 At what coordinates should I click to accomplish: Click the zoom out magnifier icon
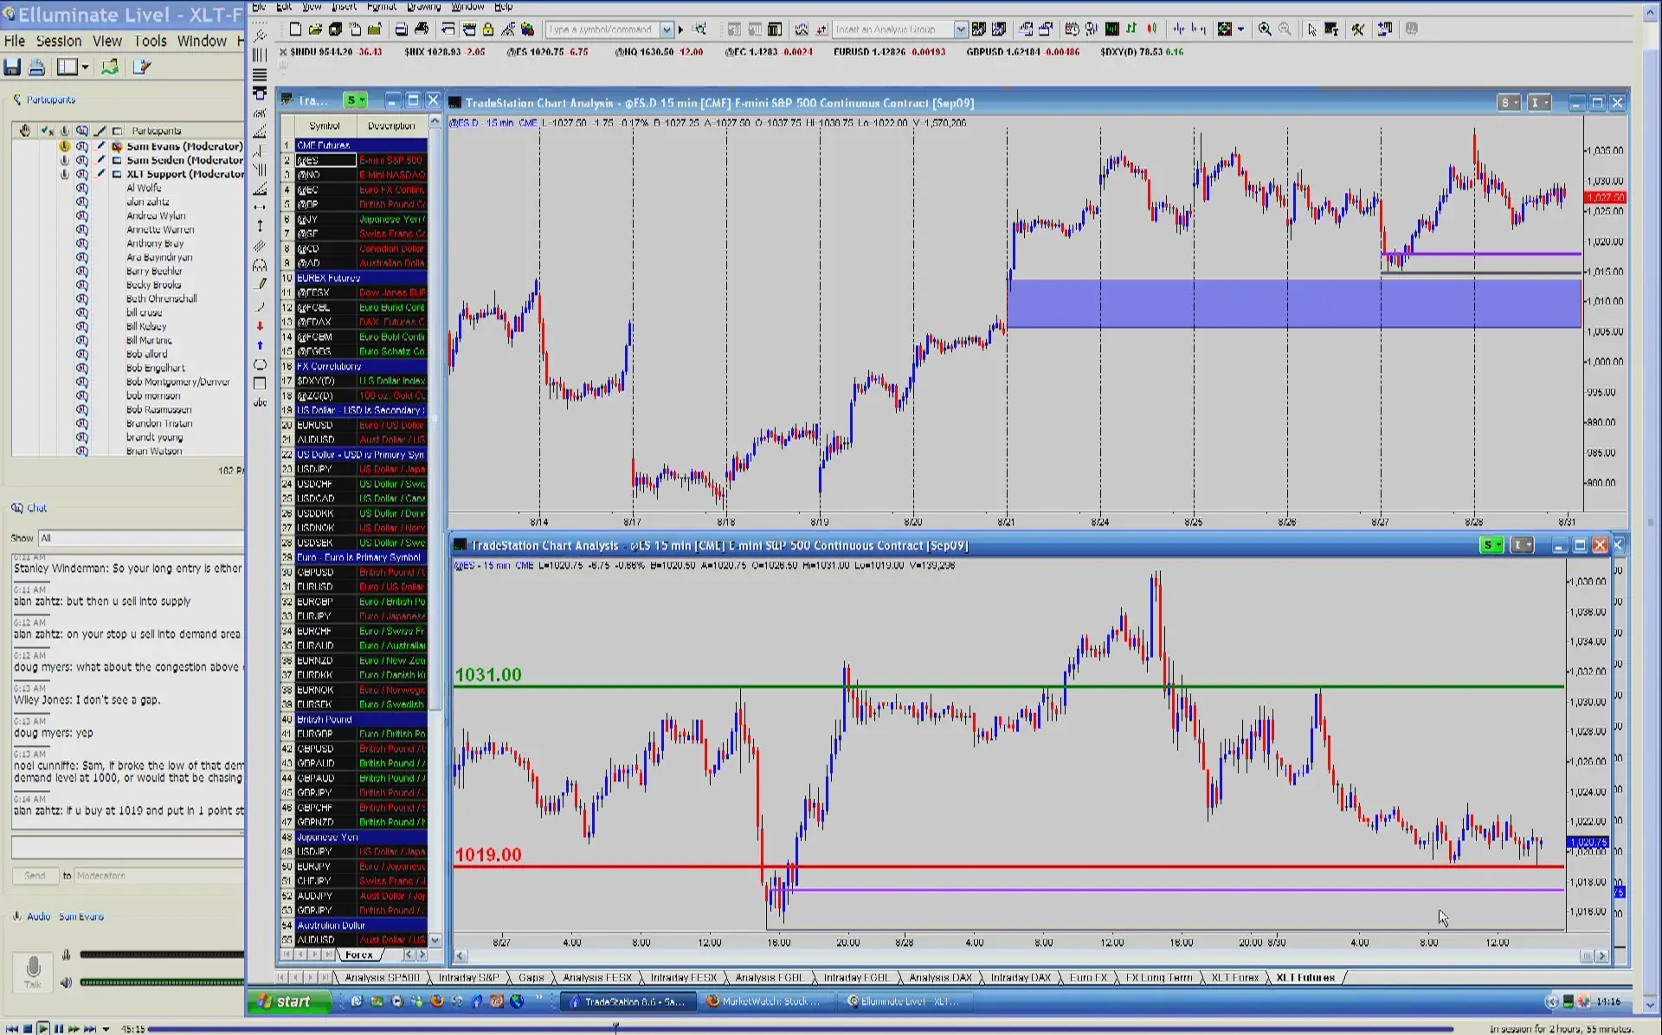[1285, 29]
